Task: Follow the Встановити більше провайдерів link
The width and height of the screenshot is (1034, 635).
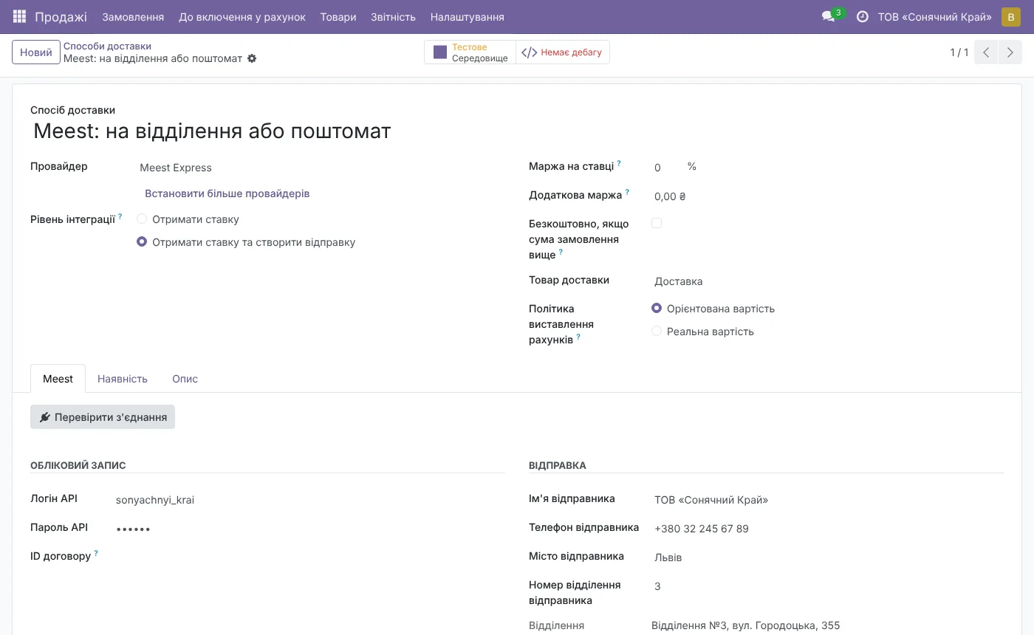Action: (x=227, y=193)
